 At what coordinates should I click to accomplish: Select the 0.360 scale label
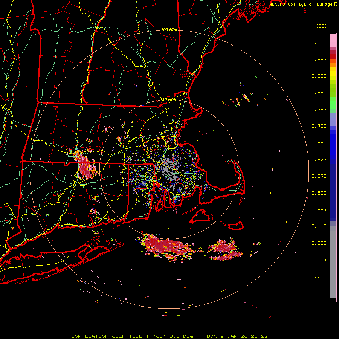pyautogui.click(x=319, y=243)
